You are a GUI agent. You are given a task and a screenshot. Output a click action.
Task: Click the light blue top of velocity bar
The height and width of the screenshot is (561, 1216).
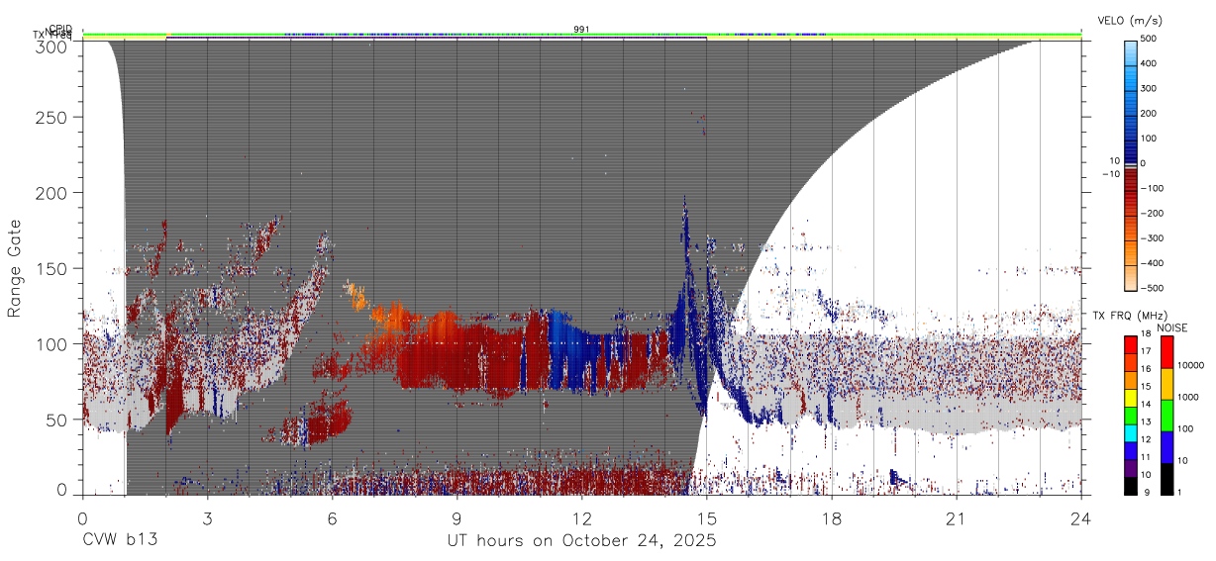click(1132, 51)
